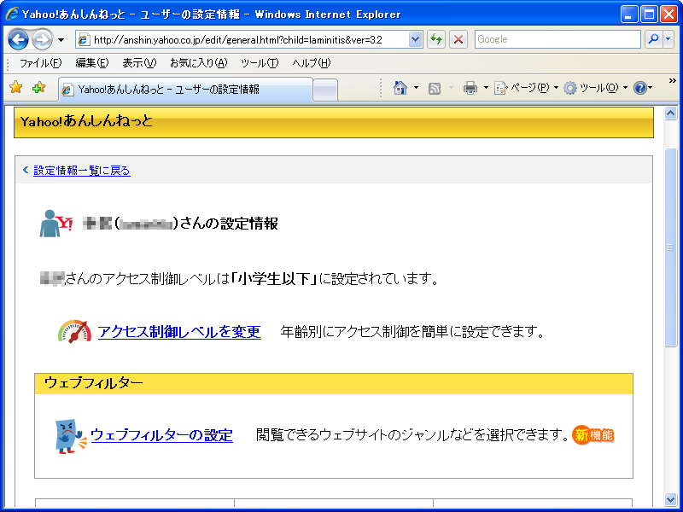The height and width of the screenshot is (512, 683).
Task: Click the angry blue filter mascot icon
Action: click(70, 436)
